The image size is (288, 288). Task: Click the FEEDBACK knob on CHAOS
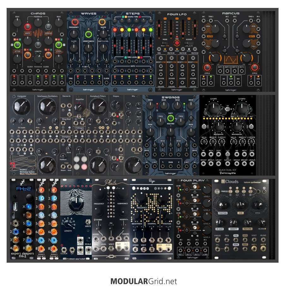tap(38, 23)
